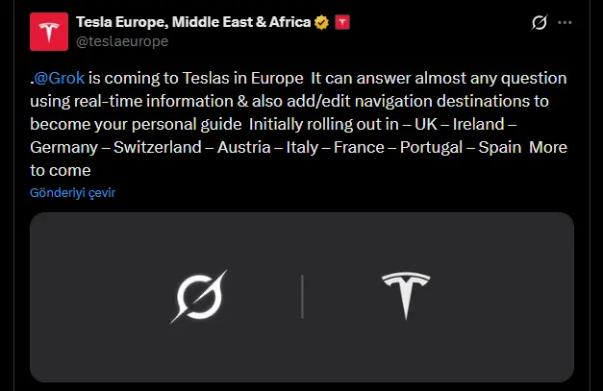Screen dimensions: 603x391
Task: Click the gold verified badge
Action: click(321, 22)
